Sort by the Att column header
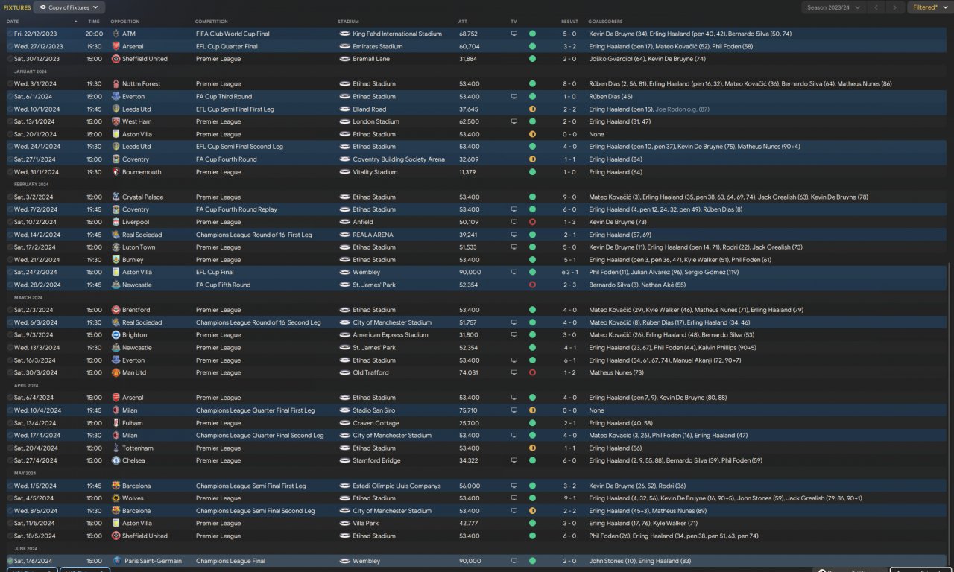Viewport: 954px width, 572px height. pos(463,22)
